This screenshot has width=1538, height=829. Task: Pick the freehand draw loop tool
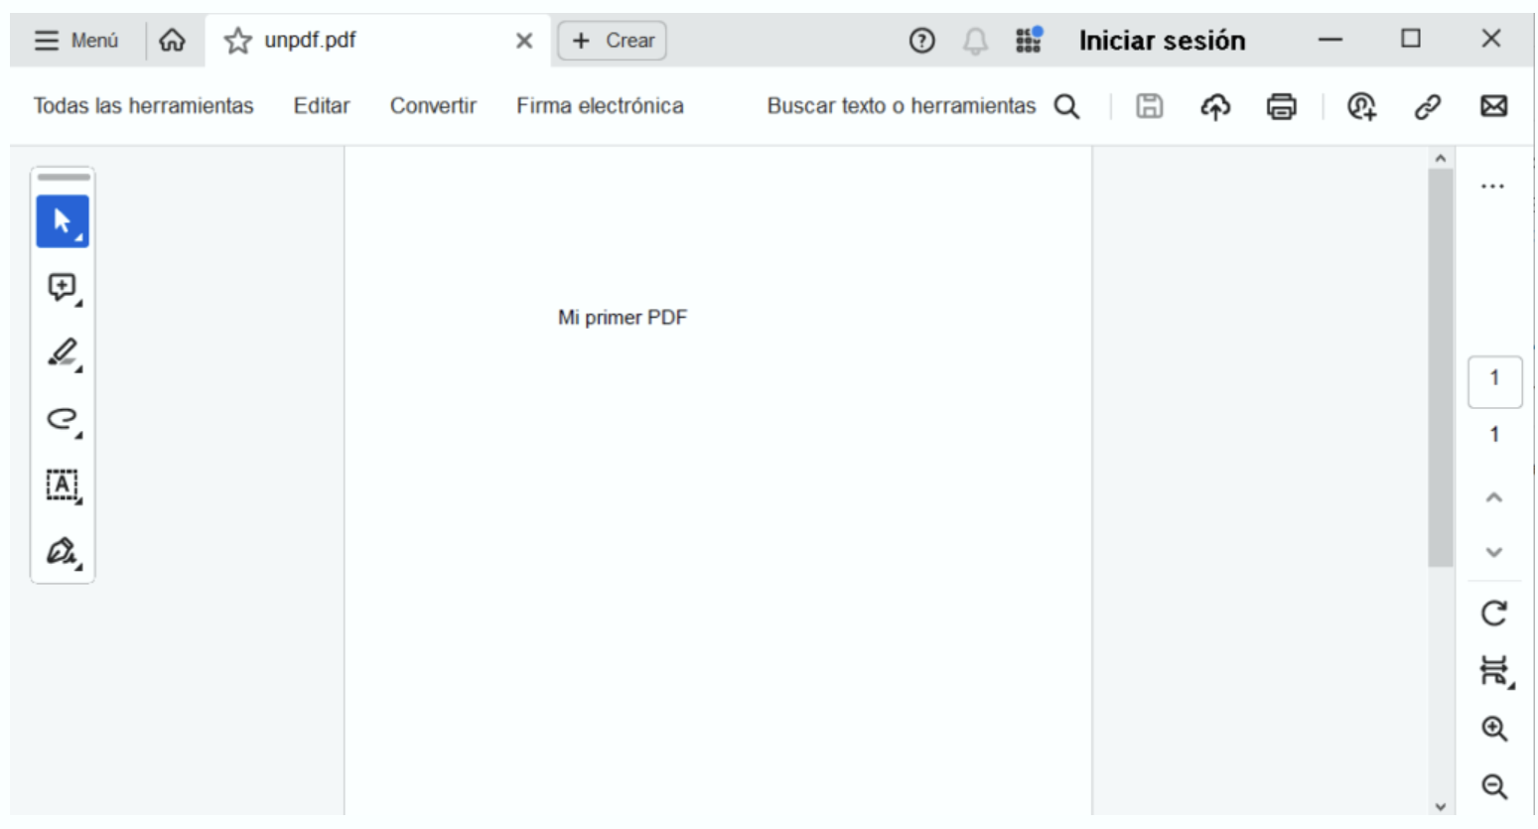coord(62,419)
